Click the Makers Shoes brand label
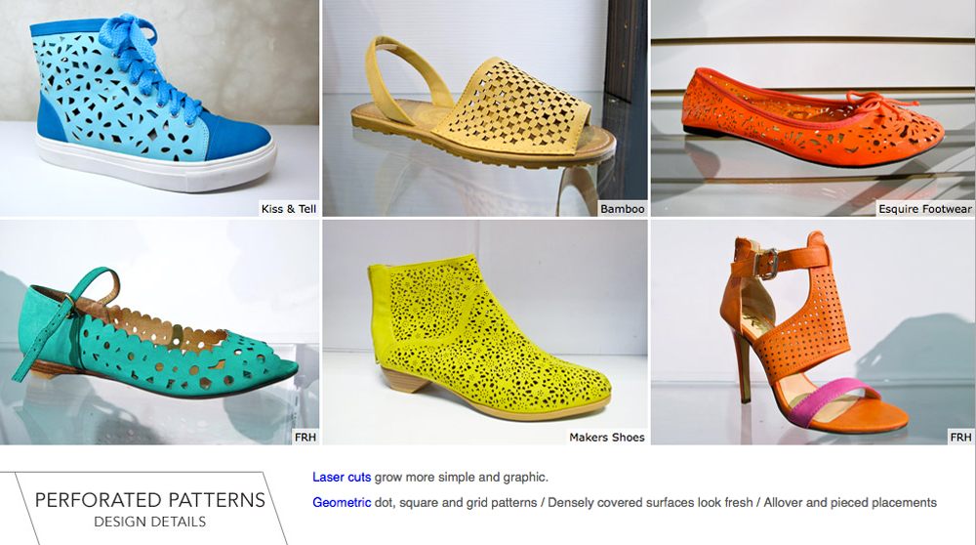The image size is (976, 545). pyautogui.click(x=607, y=438)
